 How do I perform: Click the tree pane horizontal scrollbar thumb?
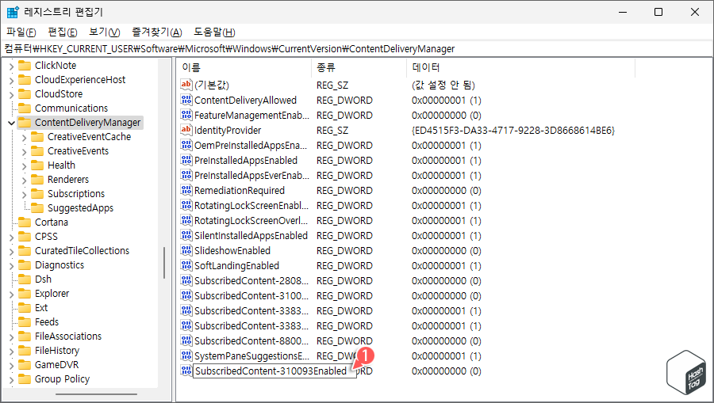click(96, 394)
